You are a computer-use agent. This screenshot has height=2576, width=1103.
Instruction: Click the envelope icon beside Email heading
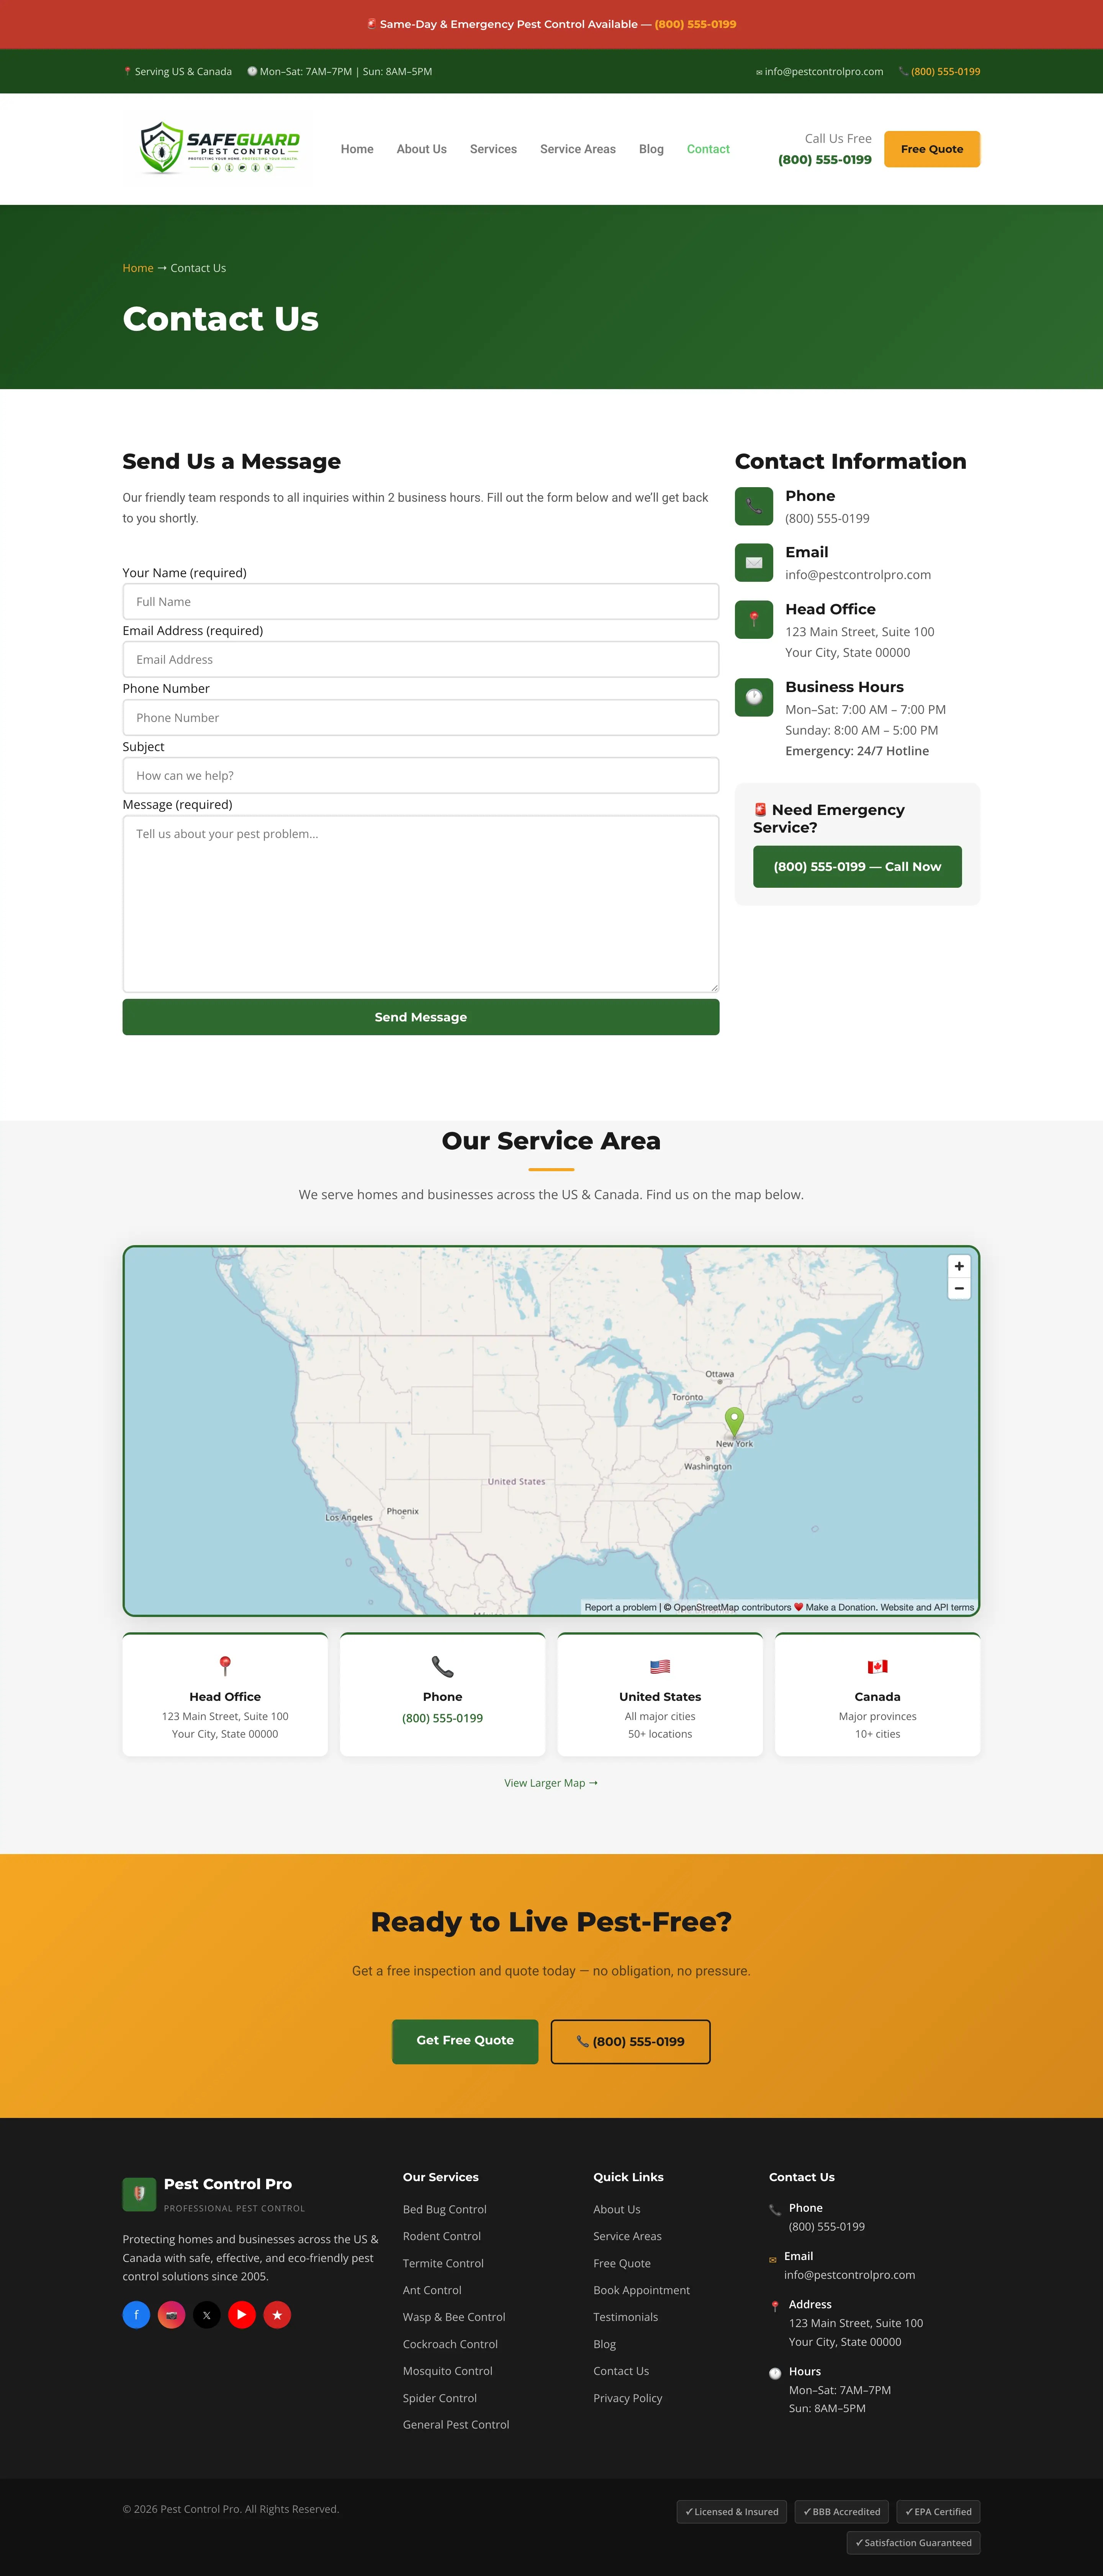click(x=754, y=563)
